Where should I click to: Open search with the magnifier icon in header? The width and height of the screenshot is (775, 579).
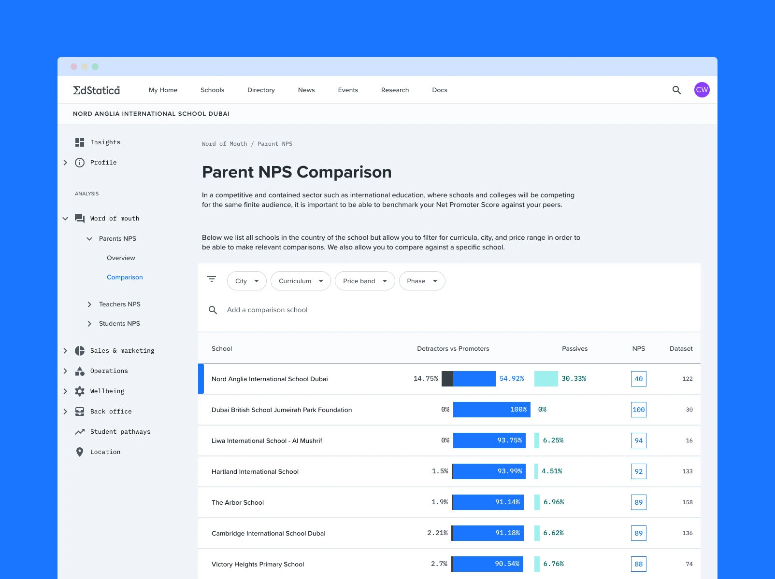(x=676, y=90)
